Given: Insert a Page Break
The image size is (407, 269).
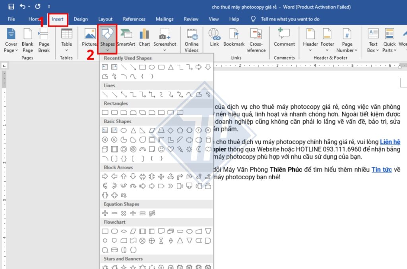Looking at the screenshot, I should pyautogui.click(x=44, y=39).
